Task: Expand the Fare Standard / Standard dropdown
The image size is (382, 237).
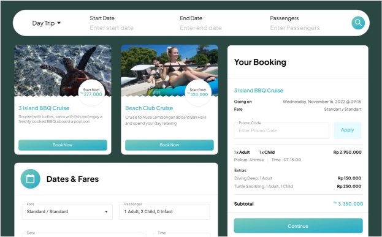Action: click(67, 212)
